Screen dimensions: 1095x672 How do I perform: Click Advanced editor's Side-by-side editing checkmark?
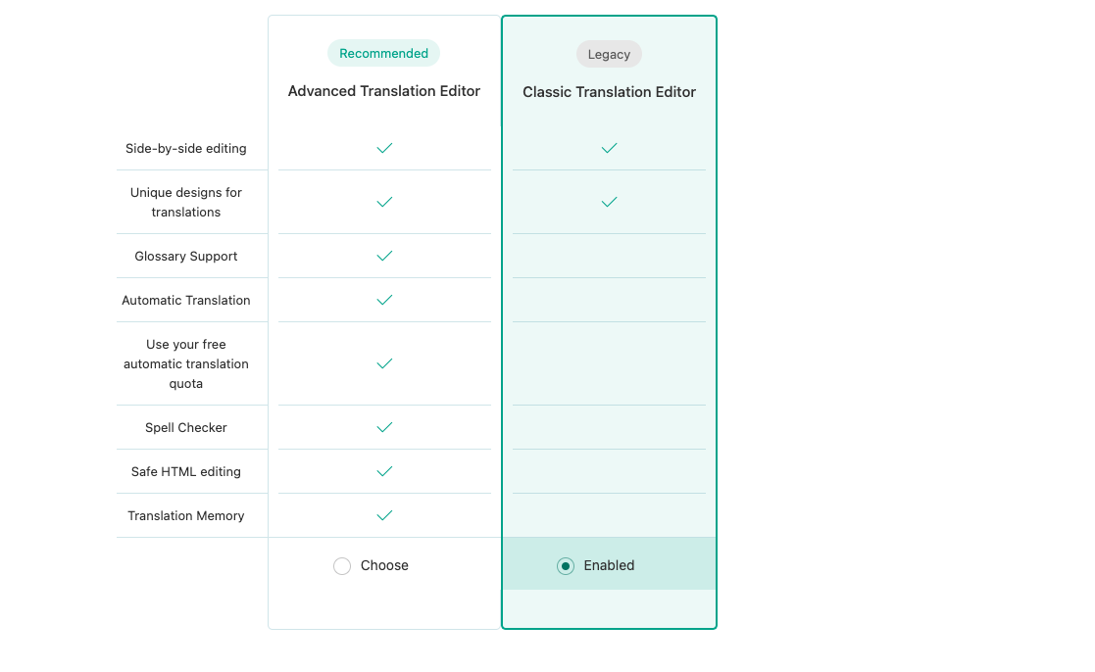385,148
